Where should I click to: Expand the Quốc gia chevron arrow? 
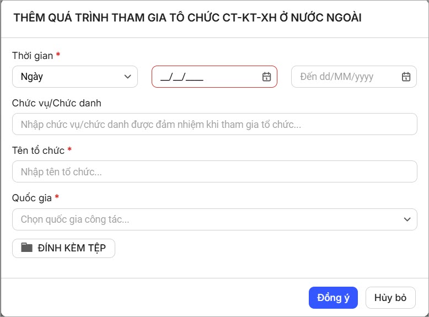(407, 219)
